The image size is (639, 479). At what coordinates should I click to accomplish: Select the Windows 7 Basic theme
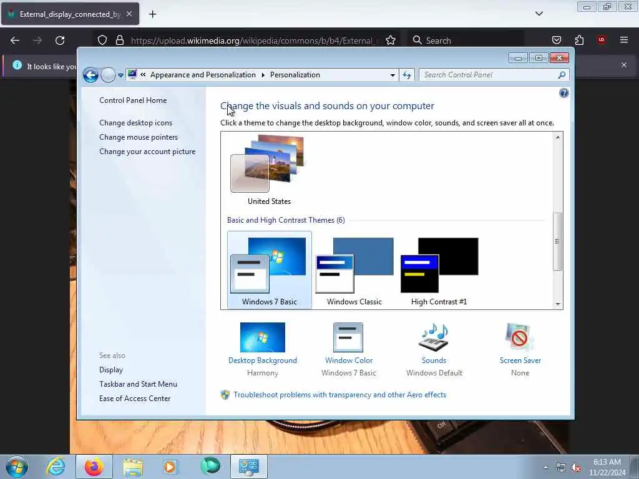coord(270,270)
